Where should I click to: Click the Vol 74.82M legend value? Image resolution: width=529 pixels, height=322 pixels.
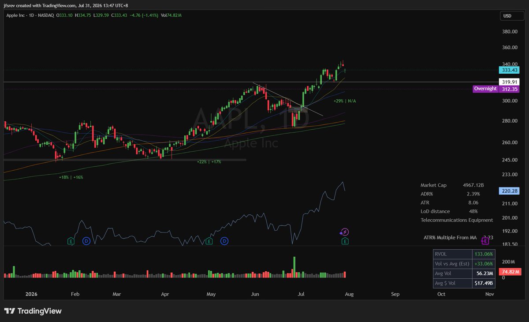tap(171, 15)
